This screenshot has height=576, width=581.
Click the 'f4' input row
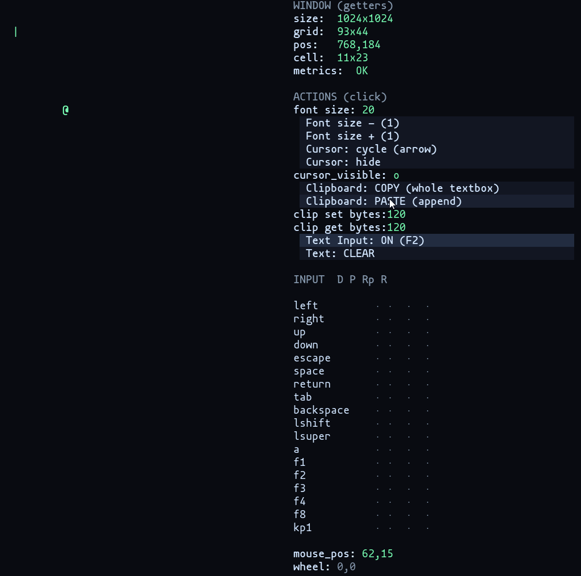coord(361,501)
